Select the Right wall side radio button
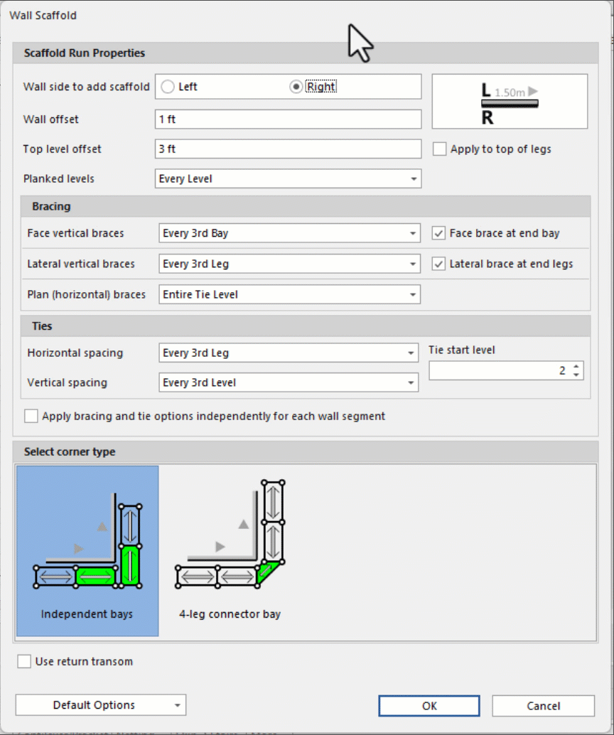Image resolution: width=614 pixels, height=735 pixels. [296, 87]
